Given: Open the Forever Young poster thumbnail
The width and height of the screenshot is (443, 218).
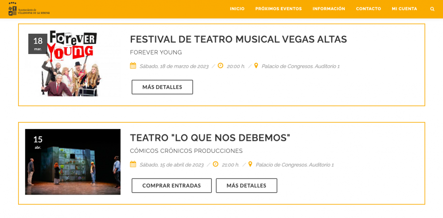Looking at the screenshot, I should click(x=73, y=63).
